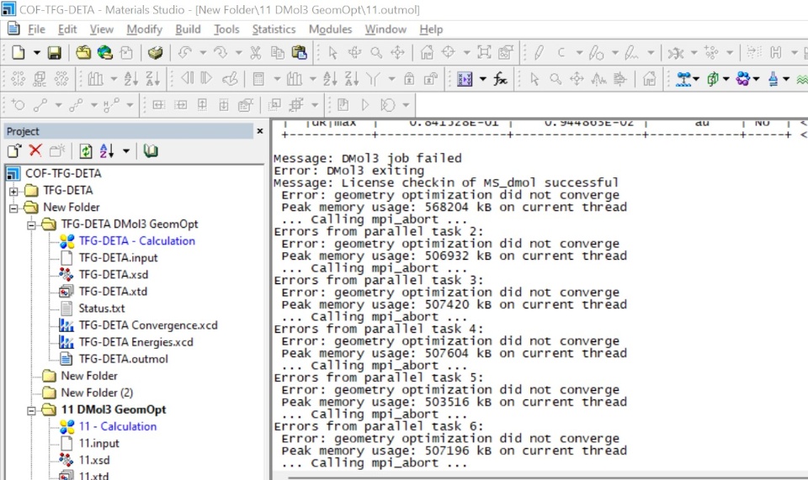Select TFG-DETA.xtd trajectory file

click(x=113, y=292)
